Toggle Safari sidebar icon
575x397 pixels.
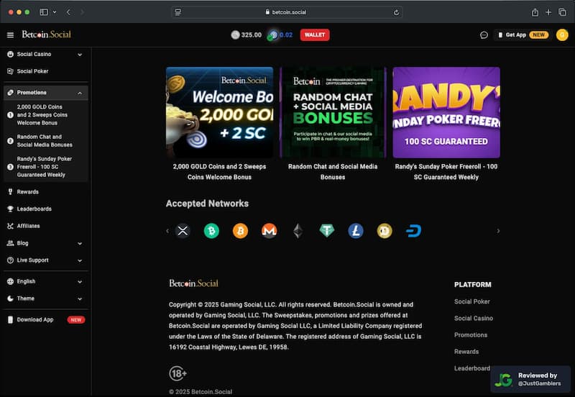[44, 12]
